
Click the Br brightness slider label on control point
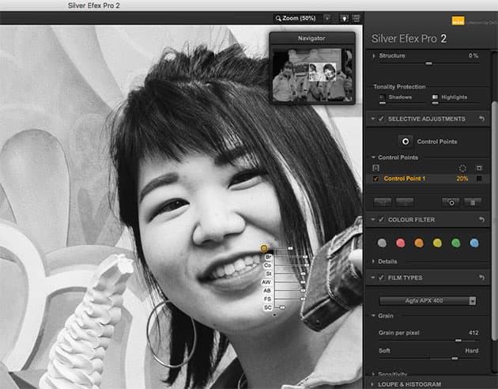pos(269,257)
